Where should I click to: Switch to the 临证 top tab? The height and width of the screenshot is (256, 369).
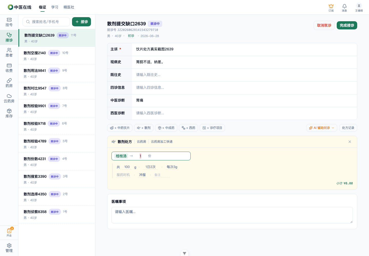(x=43, y=7)
